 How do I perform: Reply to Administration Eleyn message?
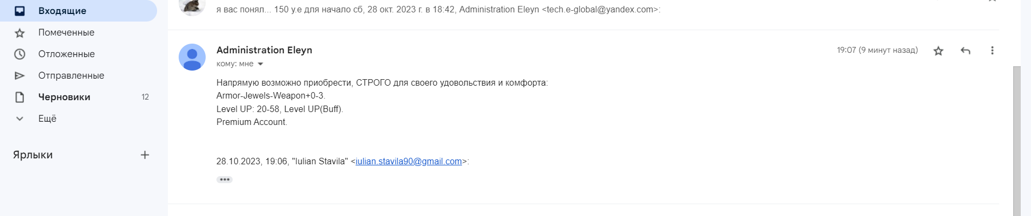[966, 51]
